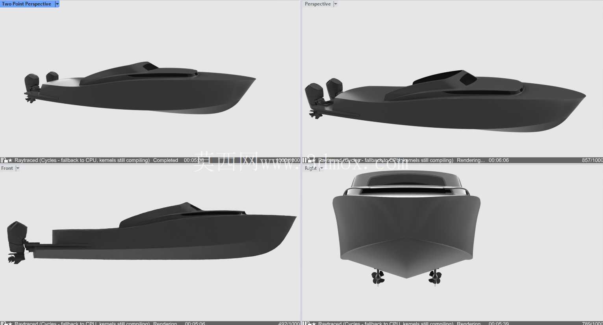603x325 pixels.
Task: Select the Front viewport title
Action: pos(7,168)
